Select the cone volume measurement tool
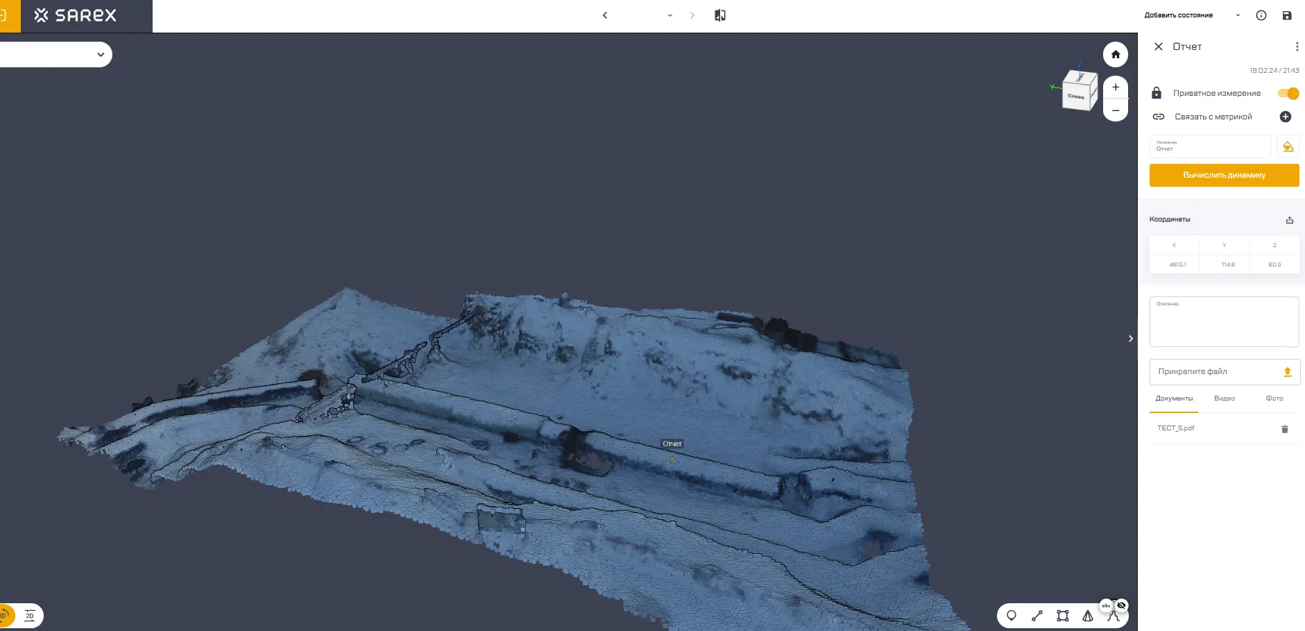This screenshot has height=631, width=1305. tap(1088, 616)
